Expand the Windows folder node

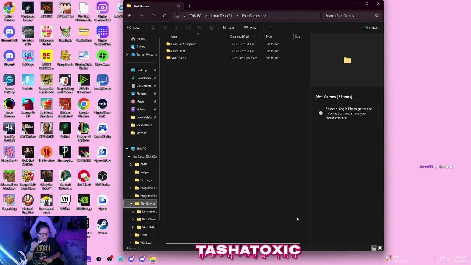(131, 243)
